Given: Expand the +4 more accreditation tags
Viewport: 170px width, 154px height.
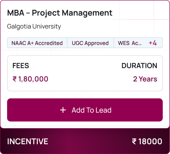Looking at the screenshot, I should click(153, 43).
